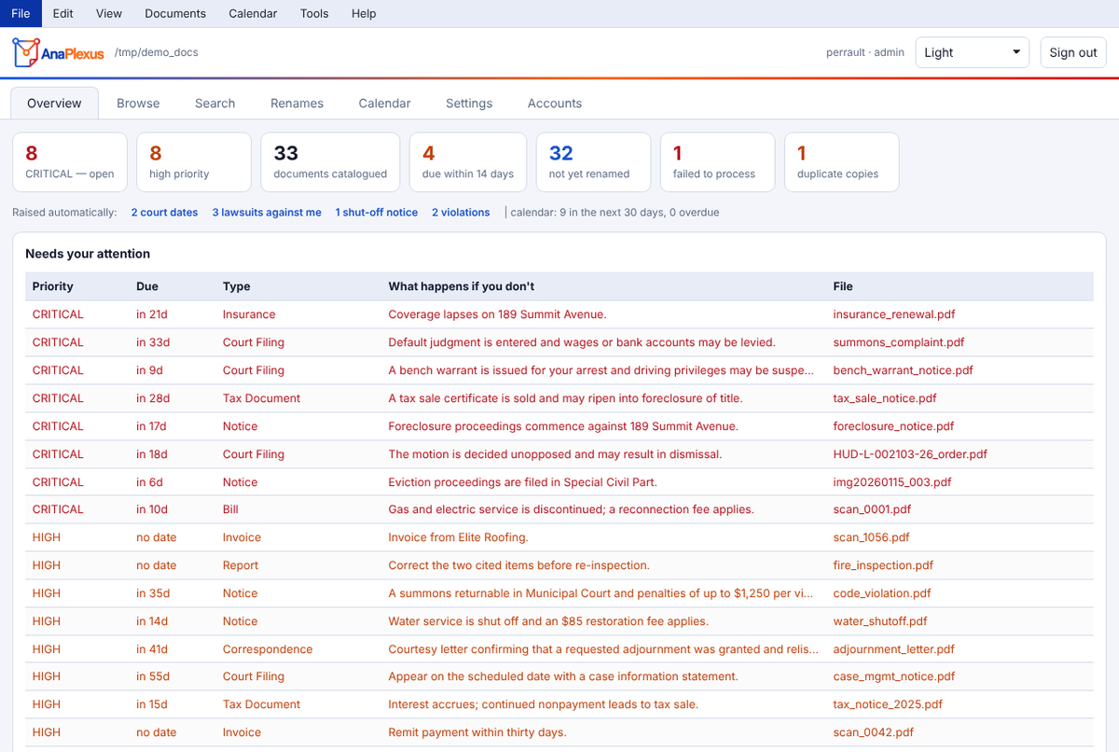Open the File menu
The width and height of the screenshot is (1119, 752).
point(21,13)
